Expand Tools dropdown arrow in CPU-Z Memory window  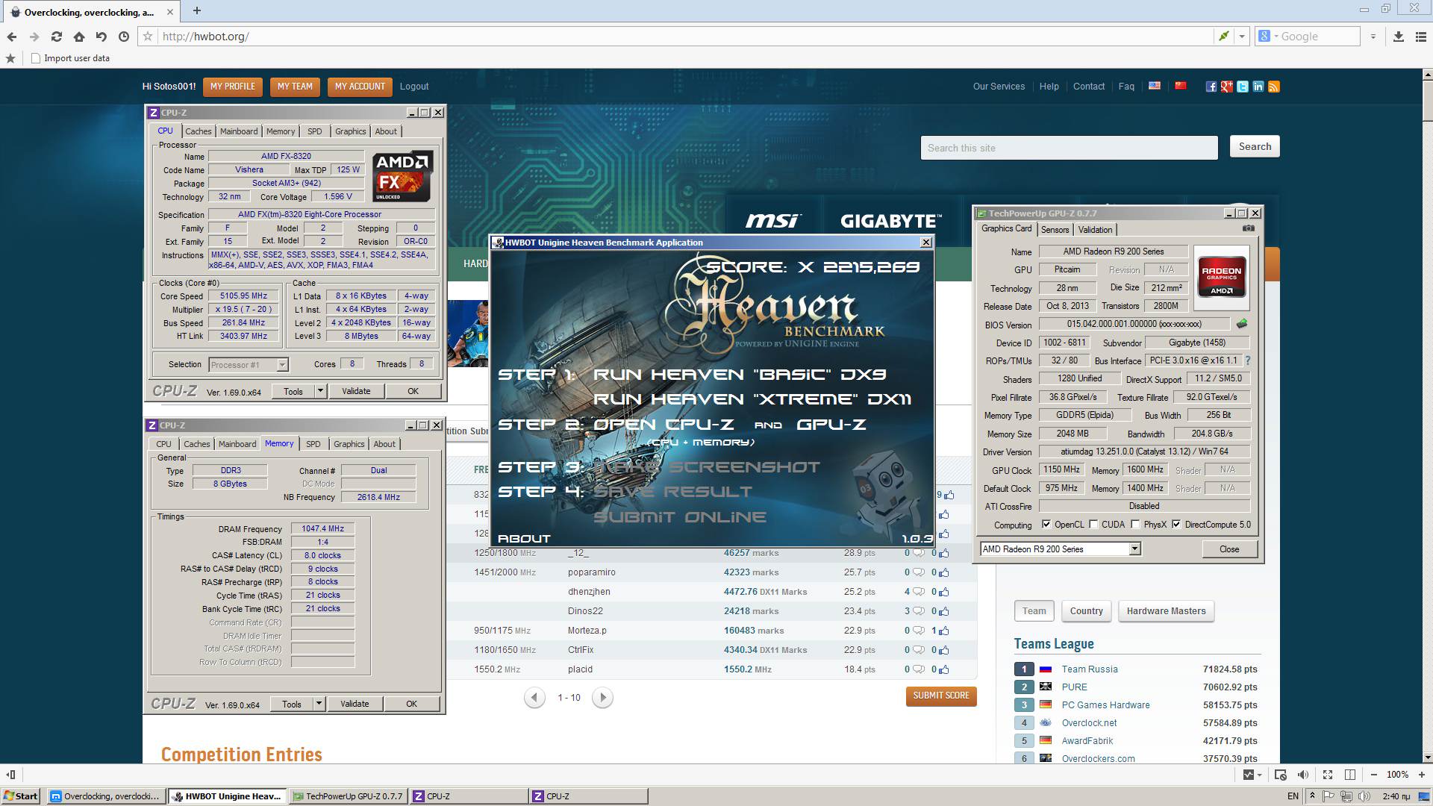[x=319, y=704]
